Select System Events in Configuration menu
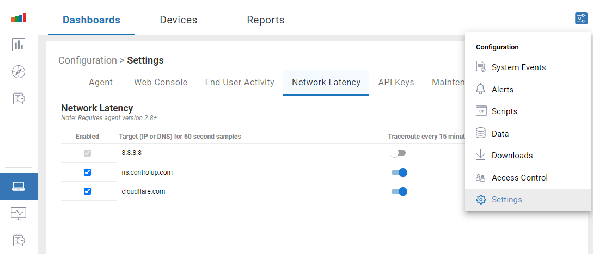This screenshot has height=254, width=593. (x=518, y=67)
